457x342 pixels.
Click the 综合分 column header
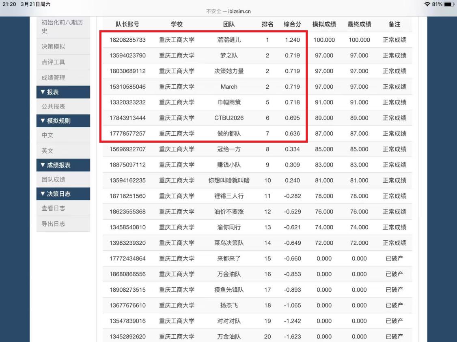click(292, 24)
